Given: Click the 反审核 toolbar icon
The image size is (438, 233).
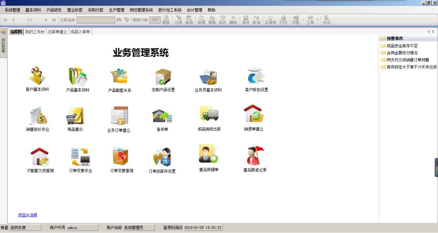Looking at the screenshot, I should click(271, 20).
